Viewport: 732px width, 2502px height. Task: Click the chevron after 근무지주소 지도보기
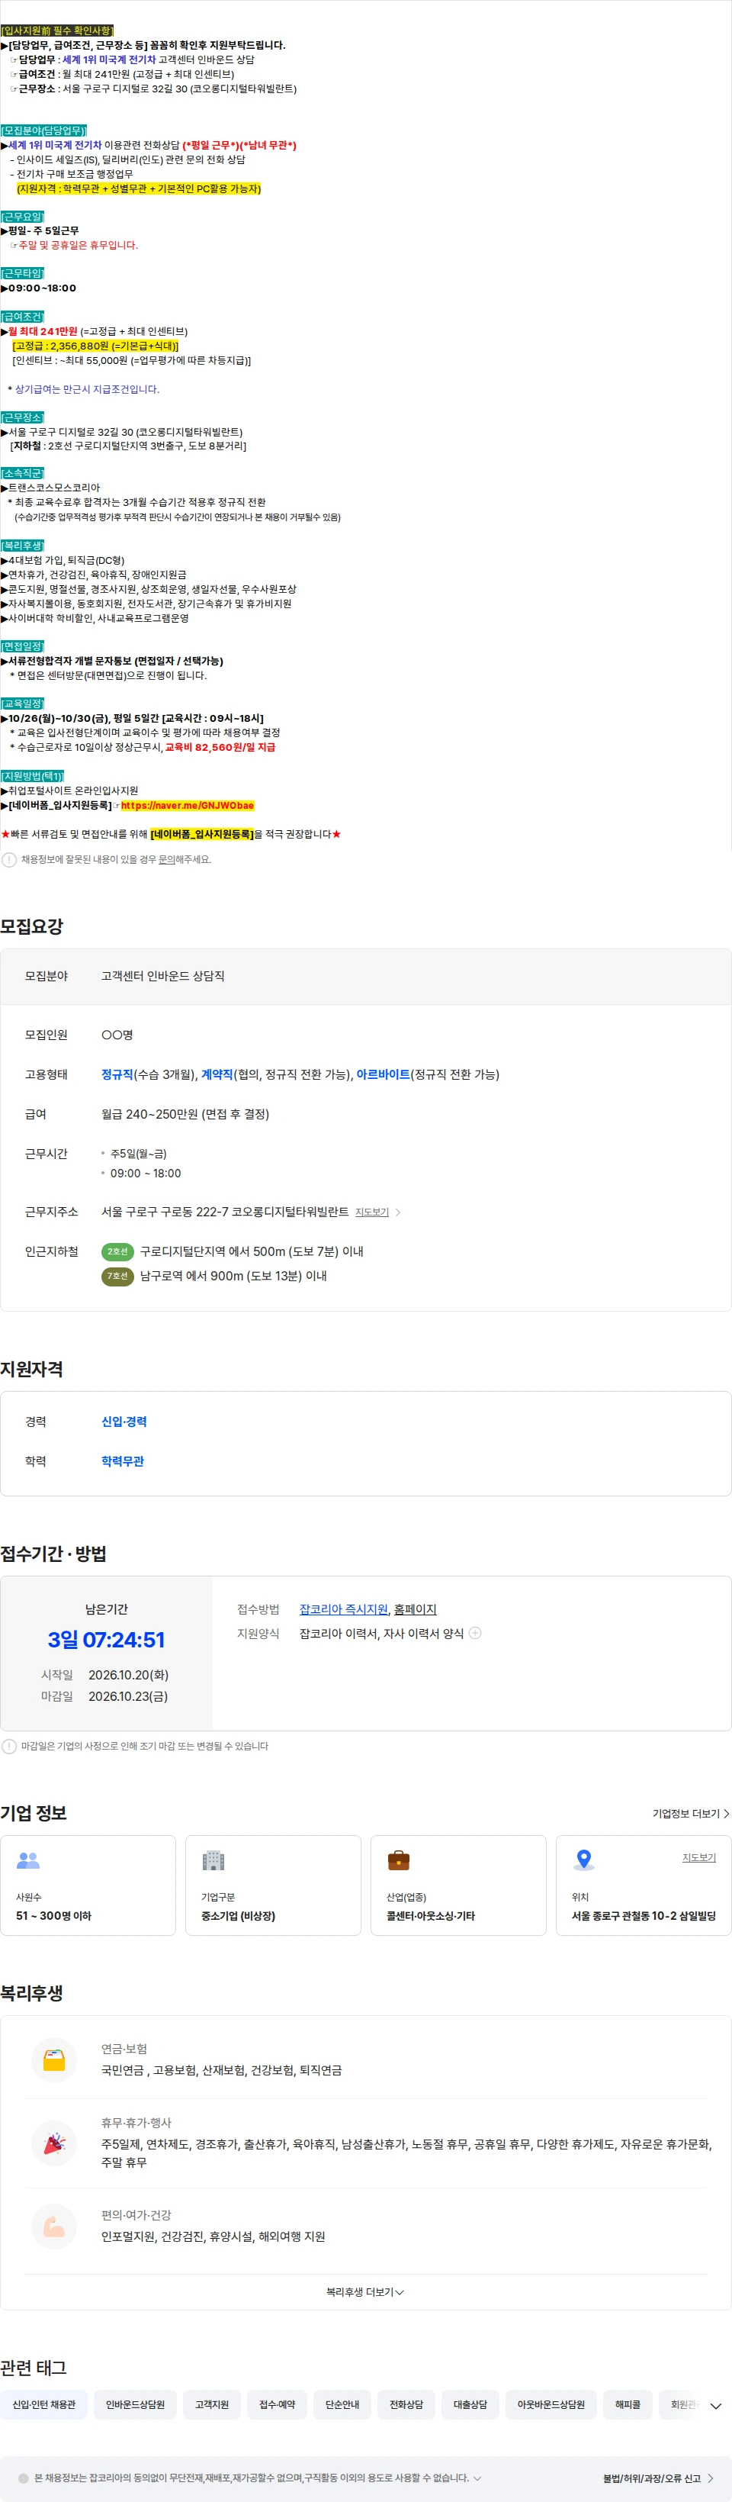(398, 1212)
